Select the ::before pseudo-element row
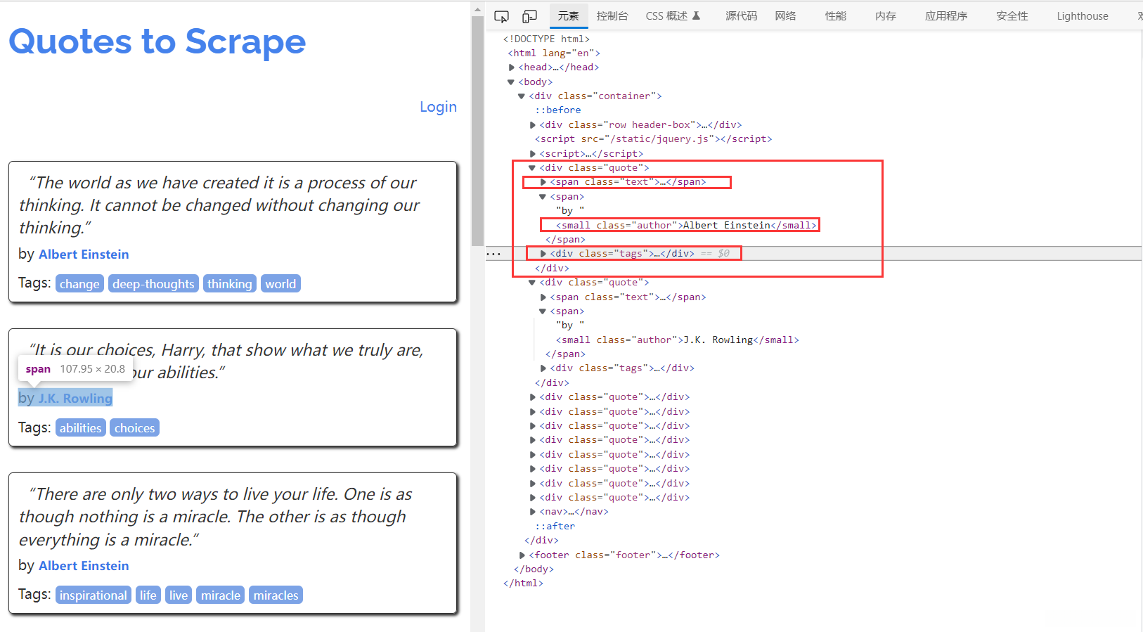This screenshot has height=632, width=1143. [558, 110]
